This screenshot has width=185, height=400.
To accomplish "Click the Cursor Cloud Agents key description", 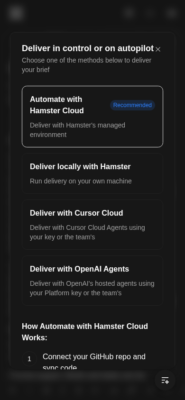I will tap(88, 232).
